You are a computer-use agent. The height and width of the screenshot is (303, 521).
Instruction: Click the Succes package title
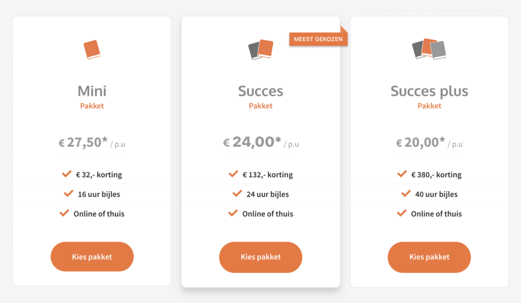(x=260, y=91)
